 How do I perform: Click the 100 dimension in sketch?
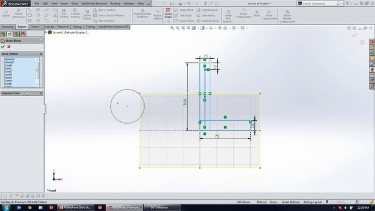tap(185, 102)
